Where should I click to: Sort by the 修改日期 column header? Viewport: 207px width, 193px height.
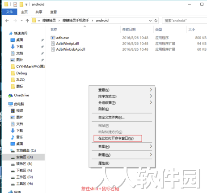point(129,29)
